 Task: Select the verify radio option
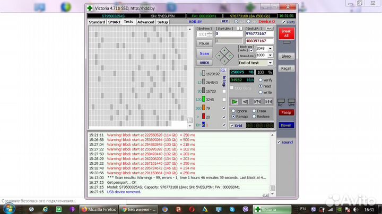click(261, 79)
